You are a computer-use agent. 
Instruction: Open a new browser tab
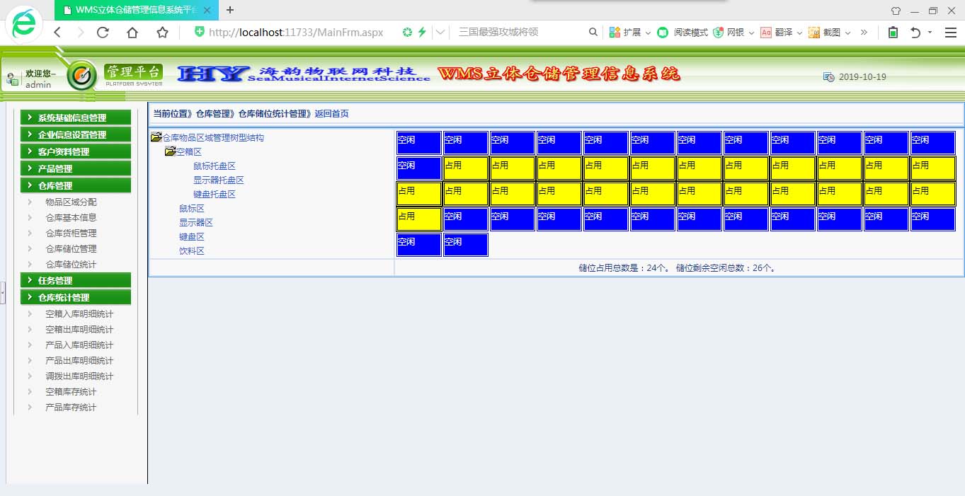pyautogui.click(x=230, y=10)
